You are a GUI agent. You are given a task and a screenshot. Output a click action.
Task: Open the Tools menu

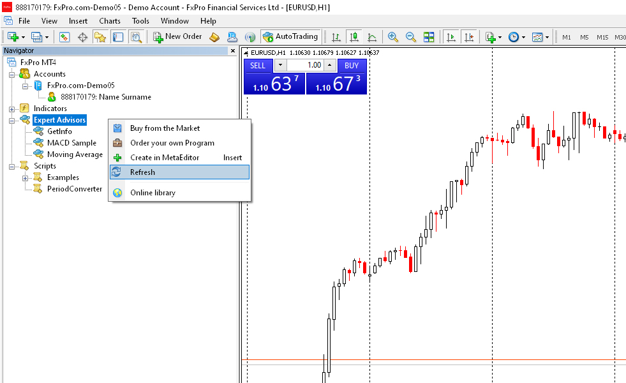140,21
